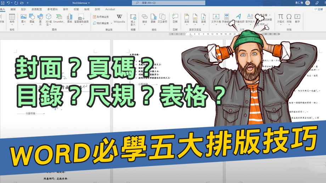
Task: Click 我的增益集 my add-ins
Action: click(x=101, y=23)
